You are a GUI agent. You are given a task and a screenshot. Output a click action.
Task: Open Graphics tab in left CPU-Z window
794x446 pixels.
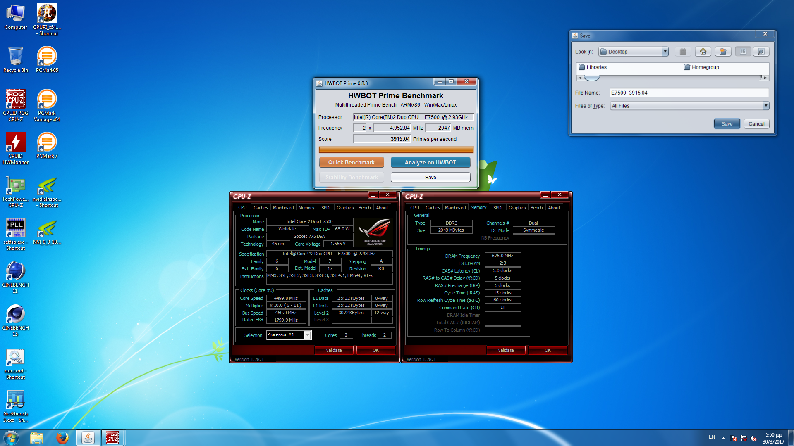pos(345,208)
